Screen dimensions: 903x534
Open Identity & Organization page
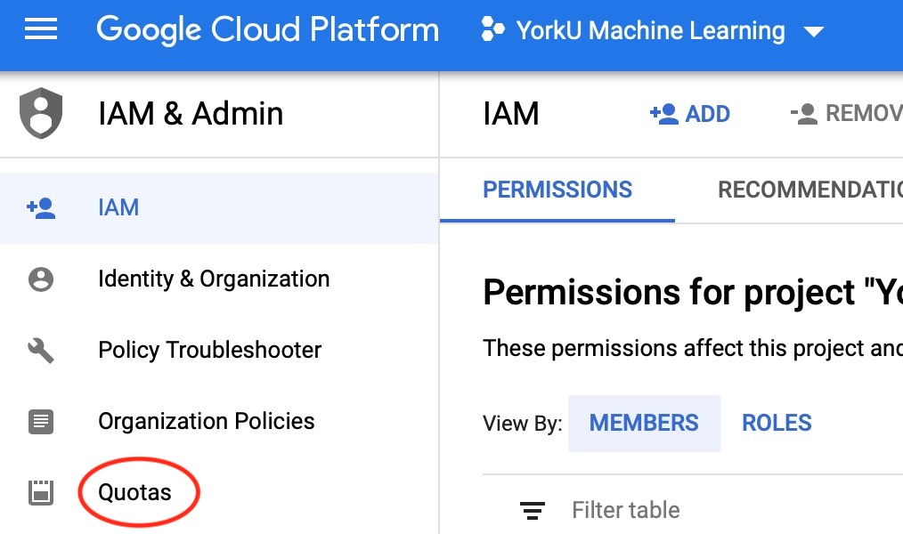click(214, 279)
